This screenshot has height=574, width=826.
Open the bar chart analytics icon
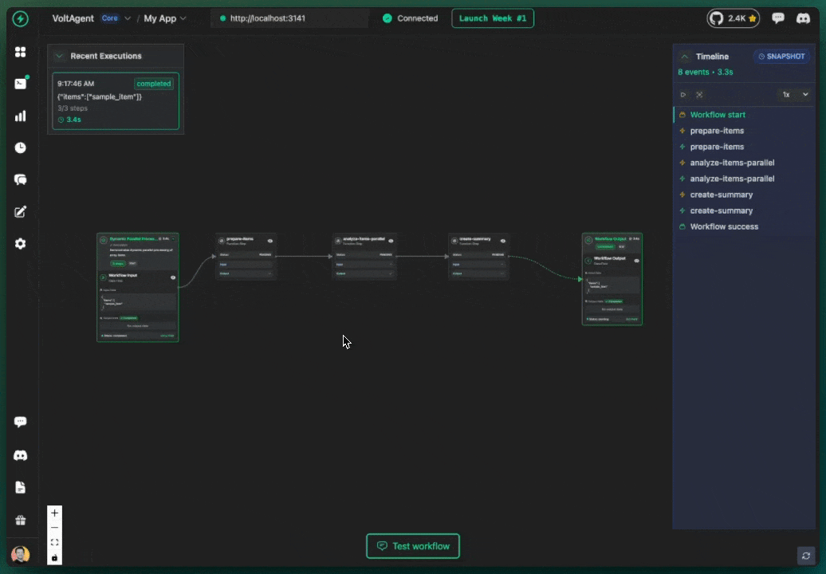pos(20,116)
